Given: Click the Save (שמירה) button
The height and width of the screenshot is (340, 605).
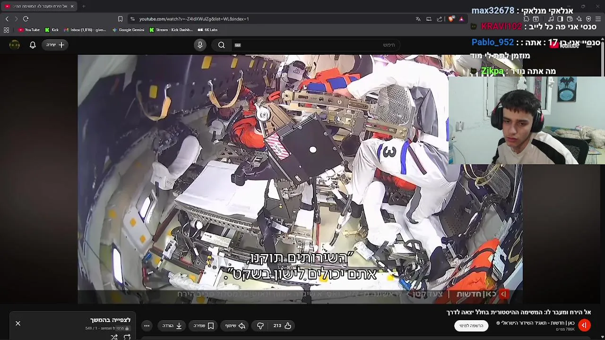Looking at the screenshot, I should click(x=204, y=326).
